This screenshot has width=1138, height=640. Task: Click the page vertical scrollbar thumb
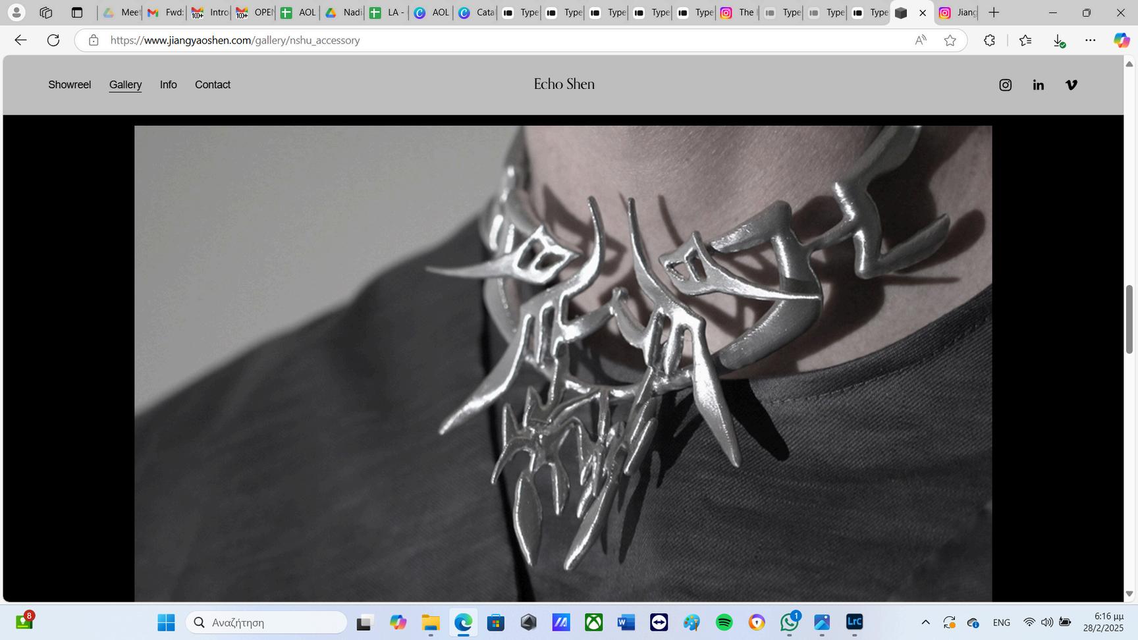click(x=1129, y=319)
